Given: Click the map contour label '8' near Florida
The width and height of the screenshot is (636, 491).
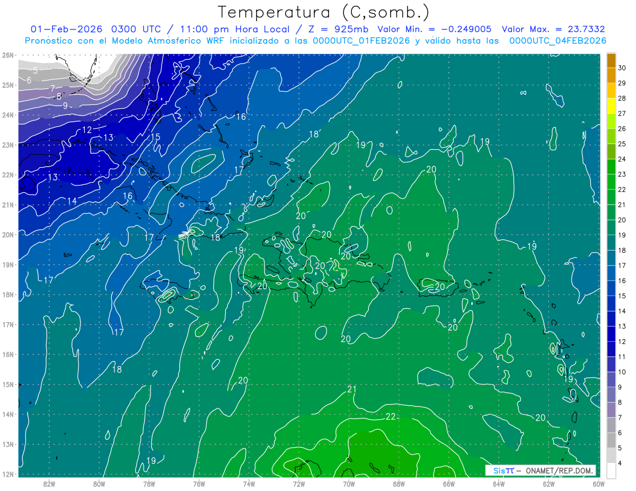Looking at the screenshot, I should point(59,96).
